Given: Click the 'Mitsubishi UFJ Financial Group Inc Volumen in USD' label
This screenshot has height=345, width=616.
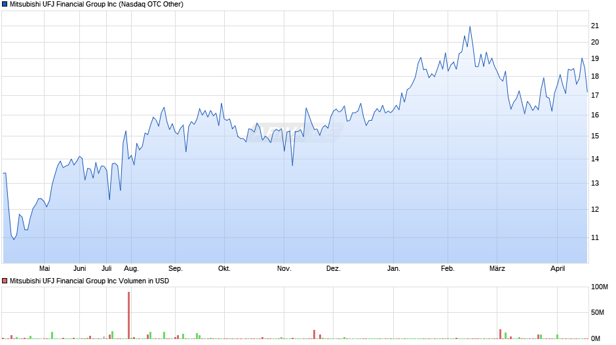Looking at the screenshot, I should 90,281.
